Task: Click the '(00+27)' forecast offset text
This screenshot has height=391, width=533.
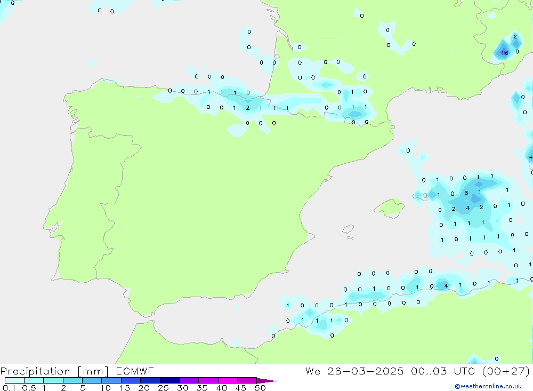Action: coord(506,371)
